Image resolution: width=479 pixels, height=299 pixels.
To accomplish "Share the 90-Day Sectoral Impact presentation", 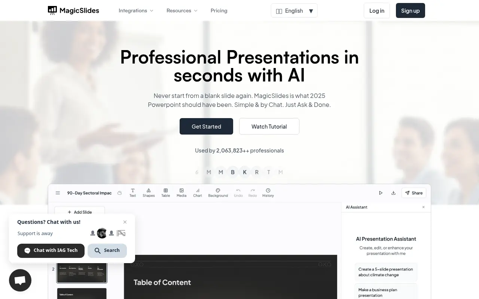I will [x=414, y=193].
